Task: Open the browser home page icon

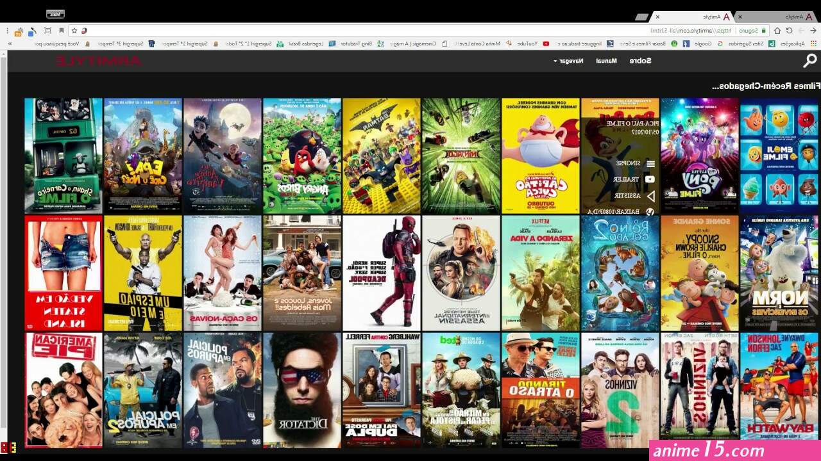Action: 777,30
